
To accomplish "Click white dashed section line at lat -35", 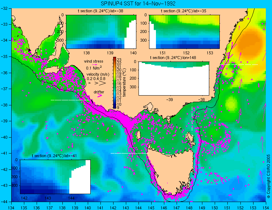I will click(239, 64).
